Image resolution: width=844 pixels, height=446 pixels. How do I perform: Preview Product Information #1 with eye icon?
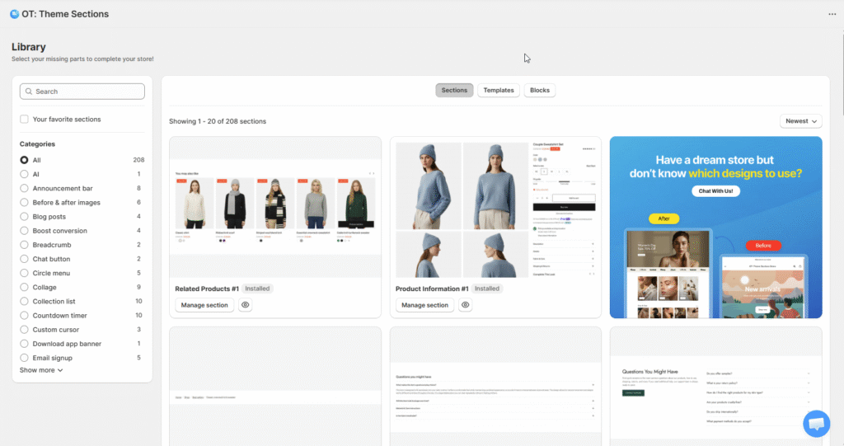466,305
